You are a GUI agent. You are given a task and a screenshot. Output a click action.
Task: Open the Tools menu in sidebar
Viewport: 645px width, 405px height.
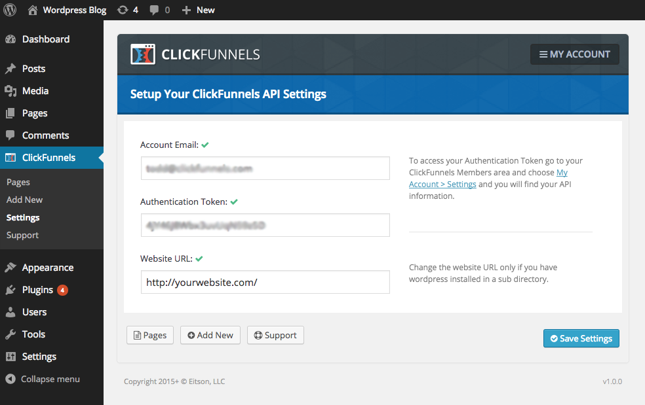point(33,334)
